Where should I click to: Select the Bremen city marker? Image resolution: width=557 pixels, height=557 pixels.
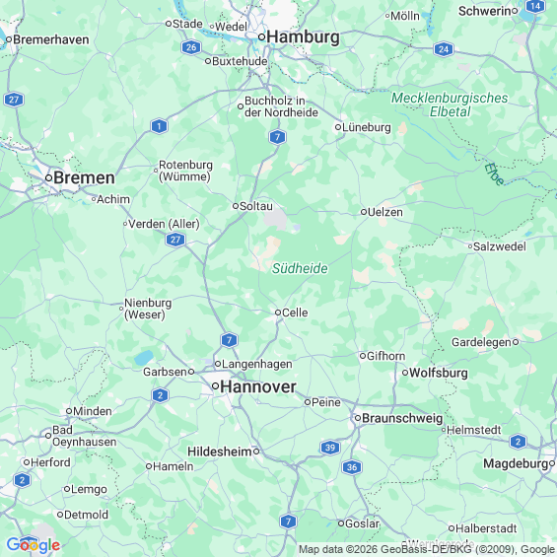click(49, 177)
